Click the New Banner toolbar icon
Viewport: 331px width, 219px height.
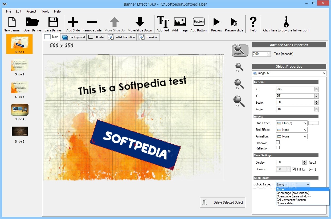(x=12, y=22)
